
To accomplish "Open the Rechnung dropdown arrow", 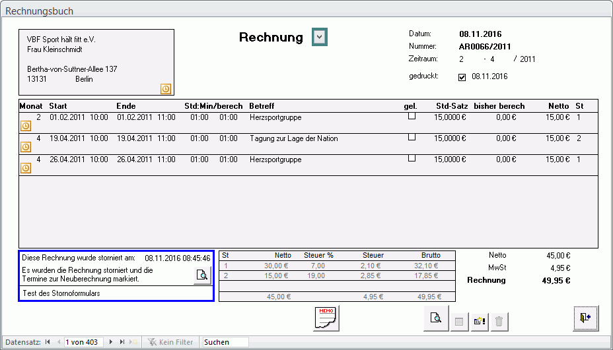I will [x=320, y=38].
